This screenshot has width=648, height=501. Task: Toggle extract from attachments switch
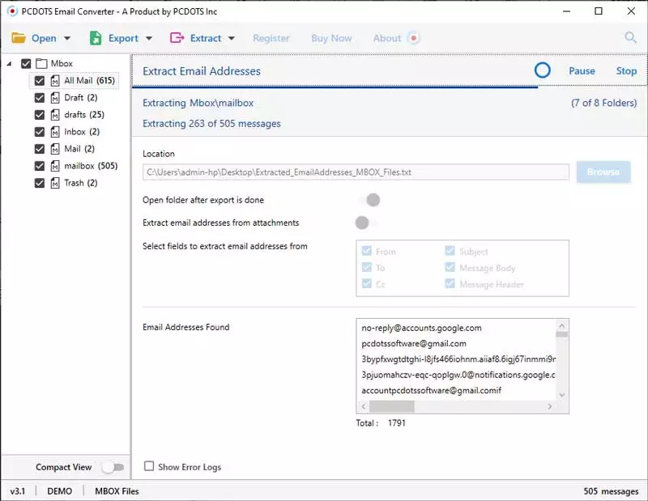point(366,223)
